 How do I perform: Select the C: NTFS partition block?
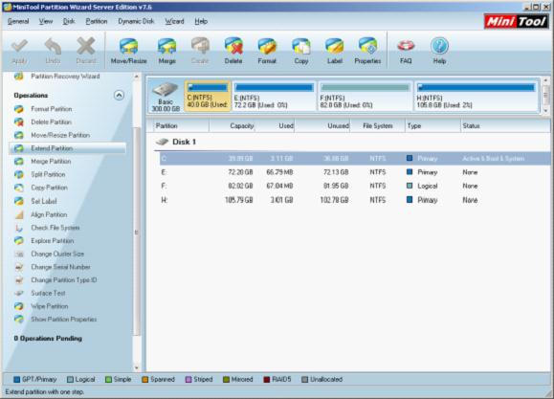coord(208,96)
